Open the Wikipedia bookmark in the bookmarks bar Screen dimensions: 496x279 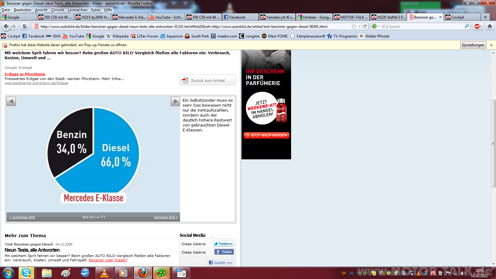[x=117, y=36]
